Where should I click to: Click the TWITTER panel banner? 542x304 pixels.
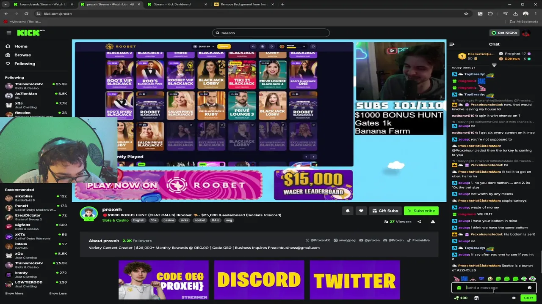point(355,280)
